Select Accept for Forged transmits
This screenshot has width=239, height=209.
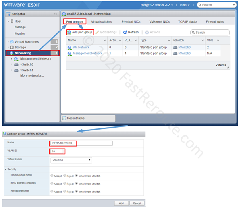point(52,191)
